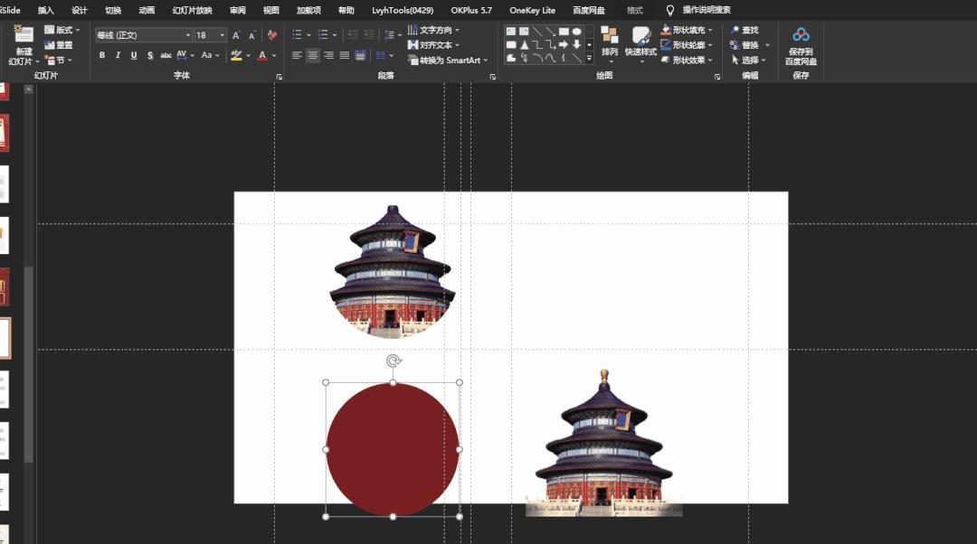
Task: Click the Arrange (排列) icon
Action: pos(609,41)
